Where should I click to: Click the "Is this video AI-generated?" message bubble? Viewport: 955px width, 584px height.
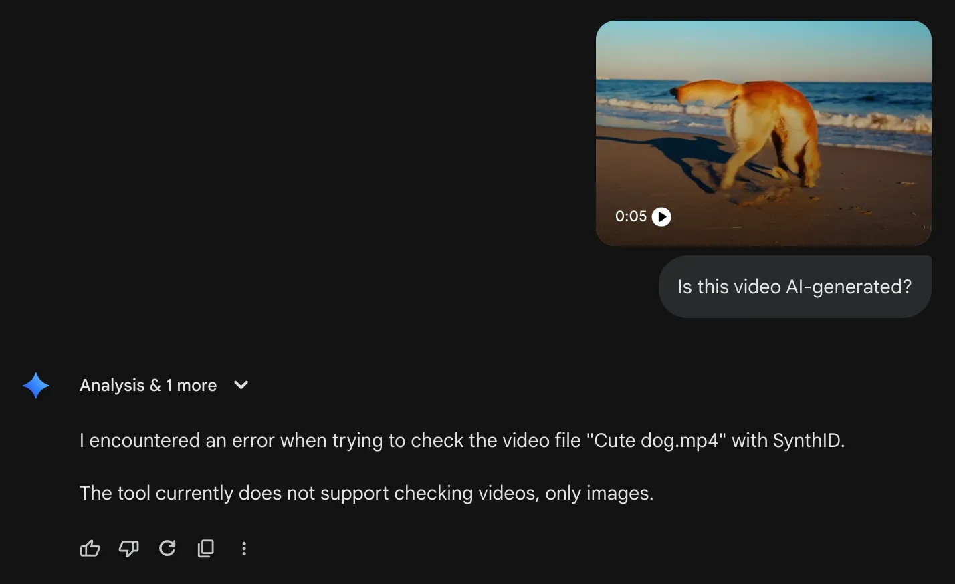point(794,287)
